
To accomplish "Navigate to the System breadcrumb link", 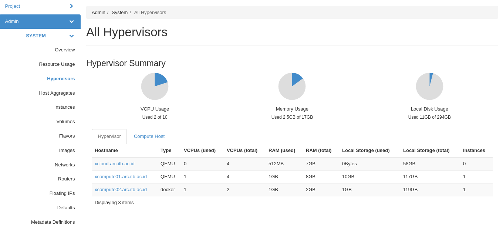I will point(119,12).
